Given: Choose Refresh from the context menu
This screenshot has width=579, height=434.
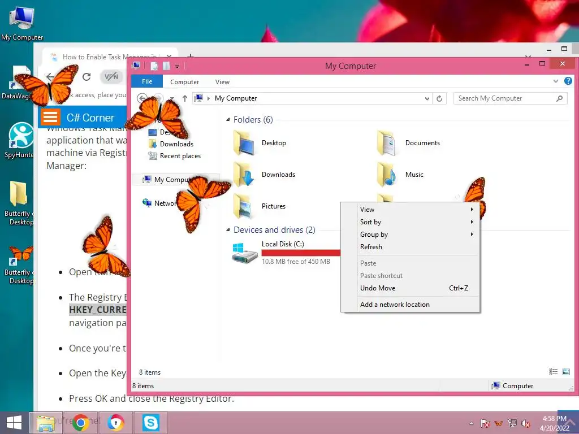Looking at the screenshot, I should [x=410, y=247].
